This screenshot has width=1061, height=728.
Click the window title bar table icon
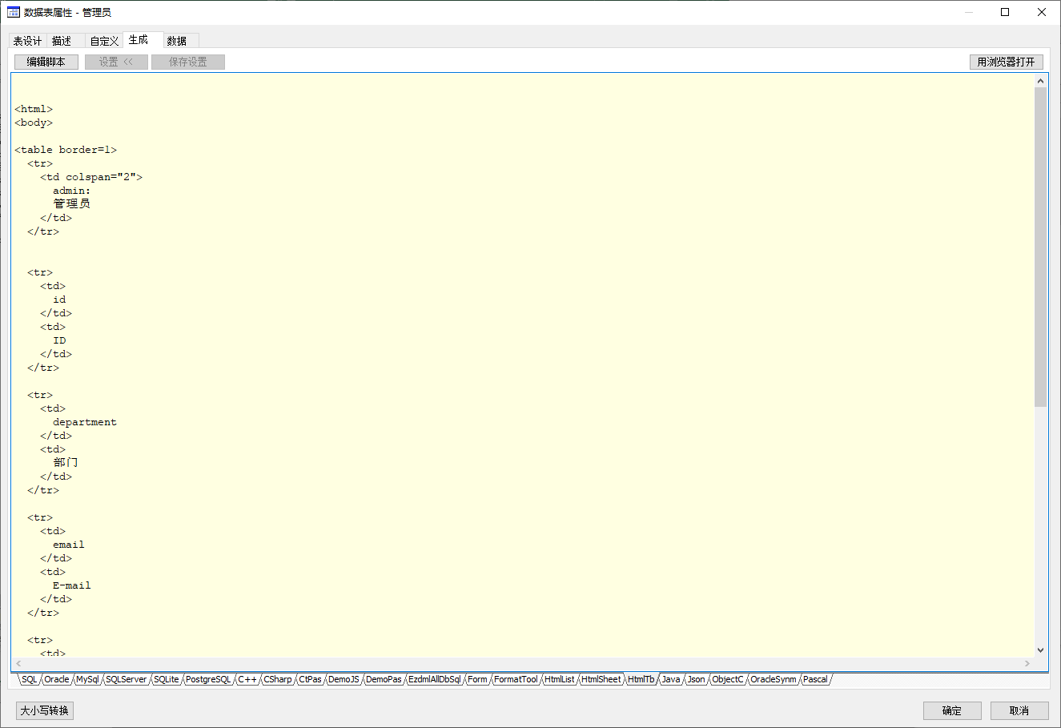tap(13, 12)
